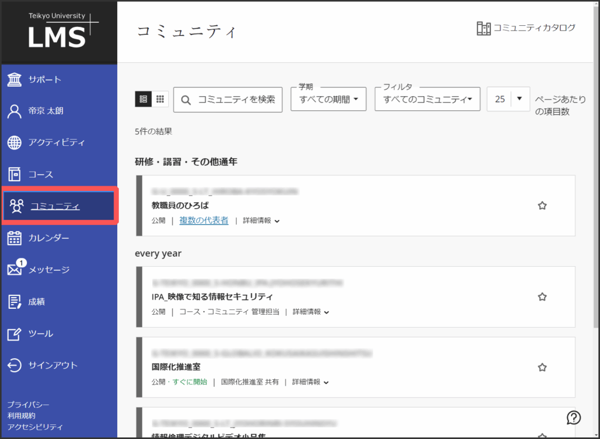The image size is (600, 439).
Task: Click the 国際化推進室 共有 text
Action: (x=250, y=382)
